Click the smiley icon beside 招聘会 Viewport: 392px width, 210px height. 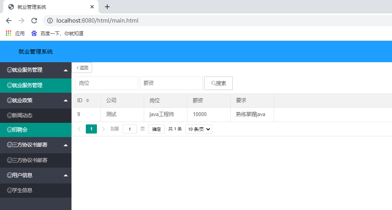[10, 130]
